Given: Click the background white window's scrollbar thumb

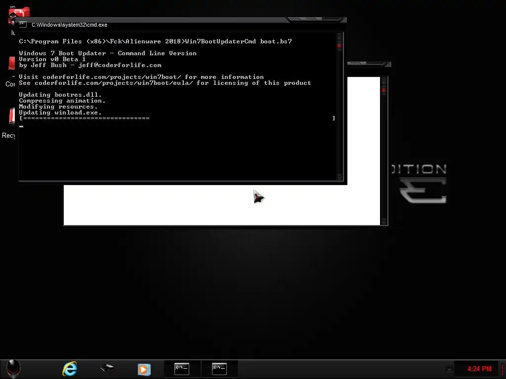Looking at the screenshot, I should 383,90.
